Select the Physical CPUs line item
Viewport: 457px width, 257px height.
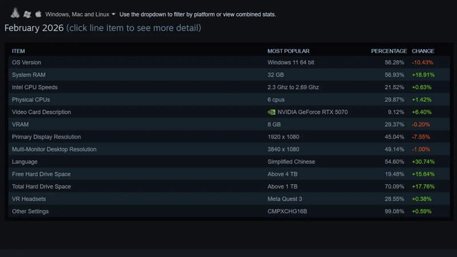[30, 99]
